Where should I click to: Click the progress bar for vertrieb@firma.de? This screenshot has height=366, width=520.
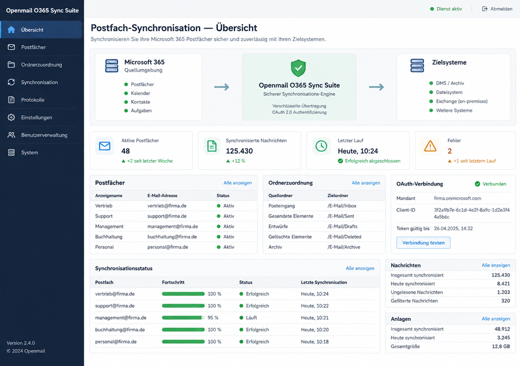tap(183, 294)
